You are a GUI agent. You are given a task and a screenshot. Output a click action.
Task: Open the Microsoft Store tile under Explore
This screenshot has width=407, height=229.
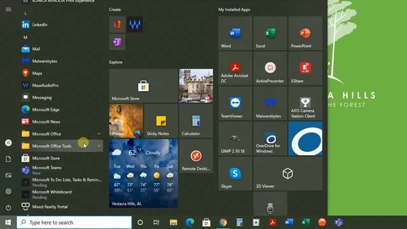(x=144, y=86)
